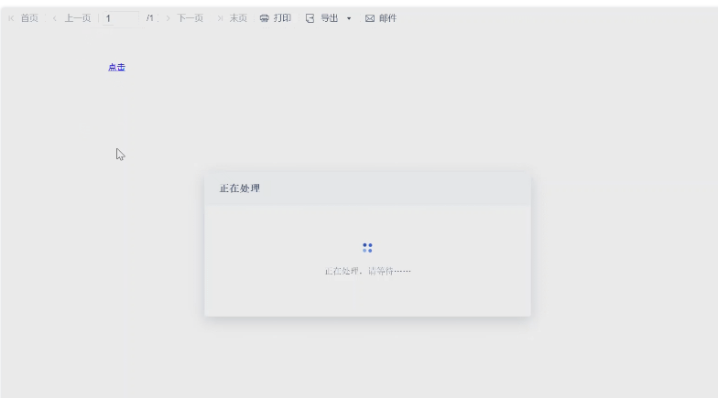Click the last-page arrow icon
The height and width of the screenshot is (398, 718).
click(x=220, y=18)
